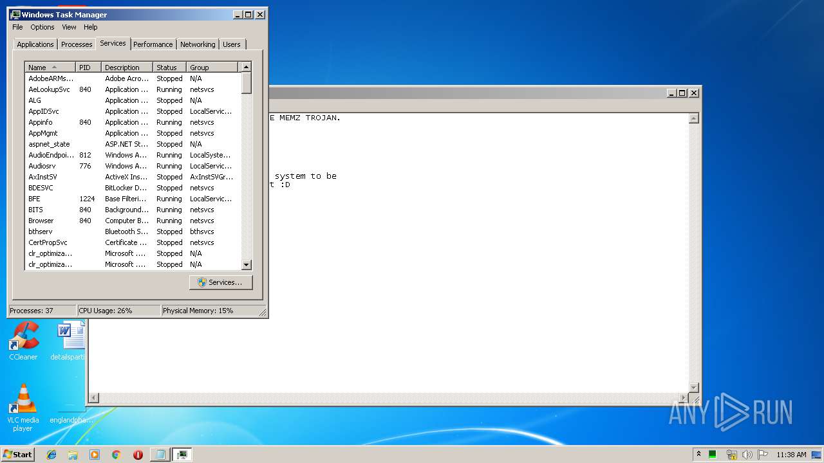Open Google Chrome from the taskbar
Viewport: 824px width, 463px height.
(117, 455)
